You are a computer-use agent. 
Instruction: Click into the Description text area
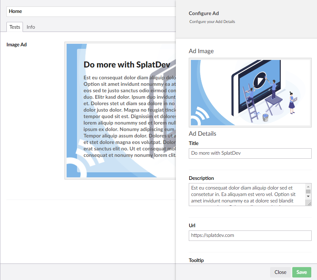246,195
